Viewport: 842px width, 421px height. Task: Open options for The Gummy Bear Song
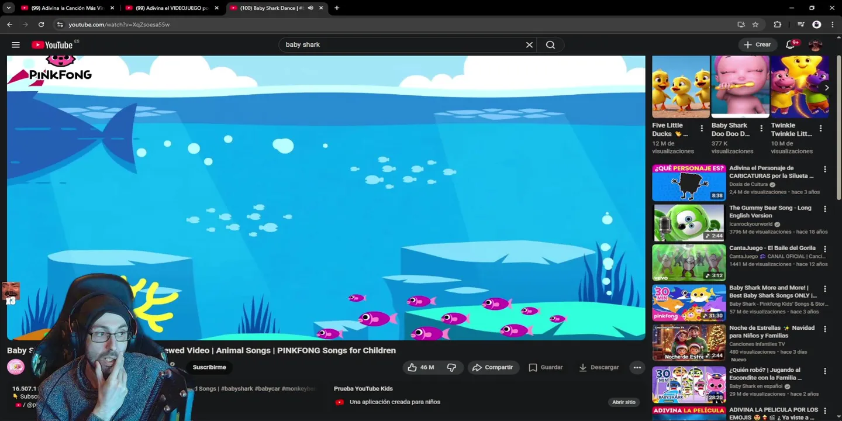825,209
